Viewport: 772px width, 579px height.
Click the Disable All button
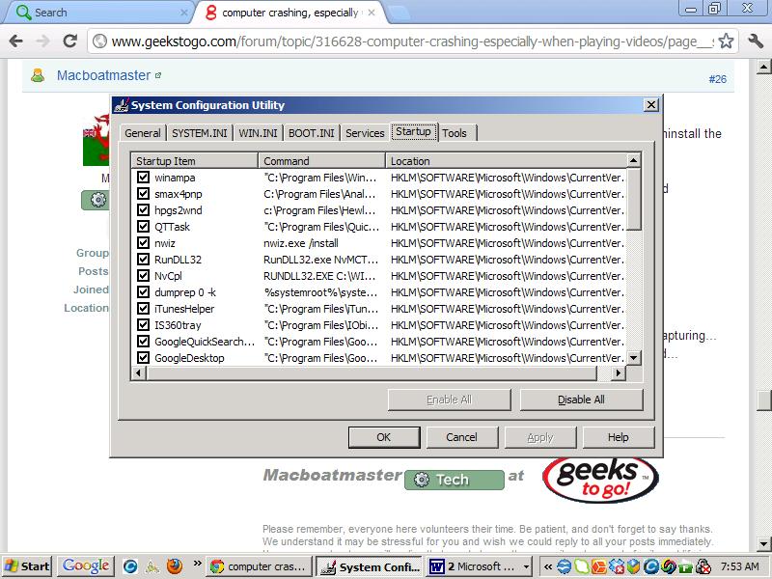pos(582,400)
